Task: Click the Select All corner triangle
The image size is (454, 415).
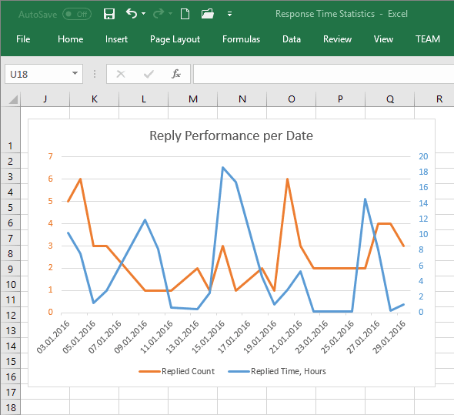Action: point(13,99)
